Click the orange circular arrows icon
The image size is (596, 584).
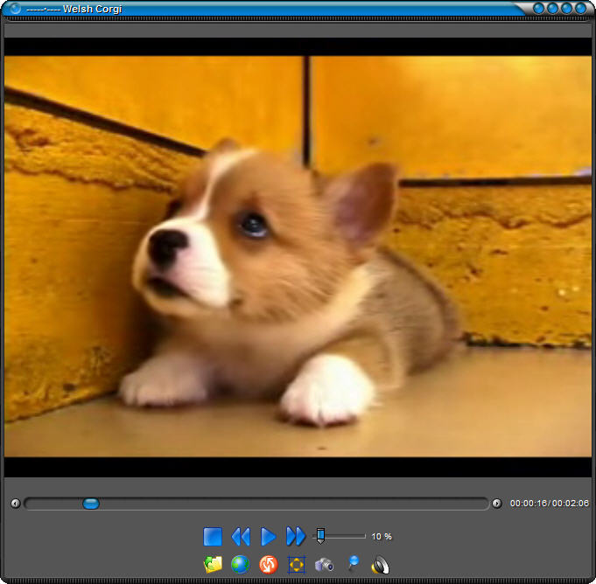(269, 565)
